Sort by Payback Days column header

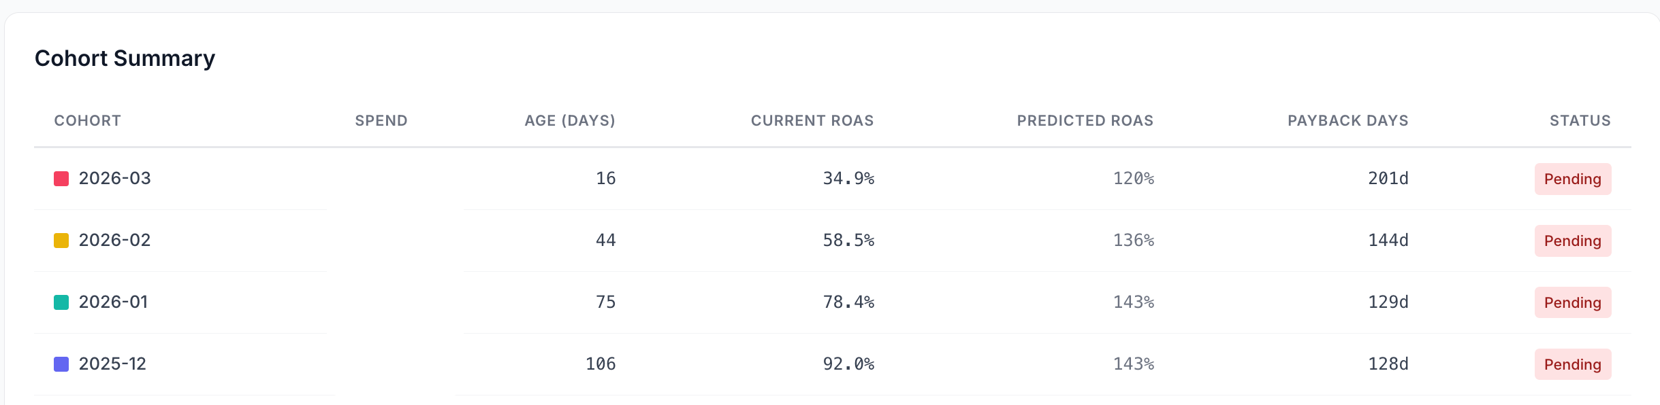(1347, 121)
